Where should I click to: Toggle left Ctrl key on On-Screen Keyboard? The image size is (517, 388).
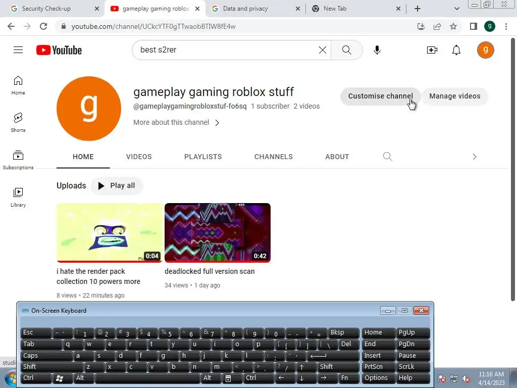(x=36, y=378)
